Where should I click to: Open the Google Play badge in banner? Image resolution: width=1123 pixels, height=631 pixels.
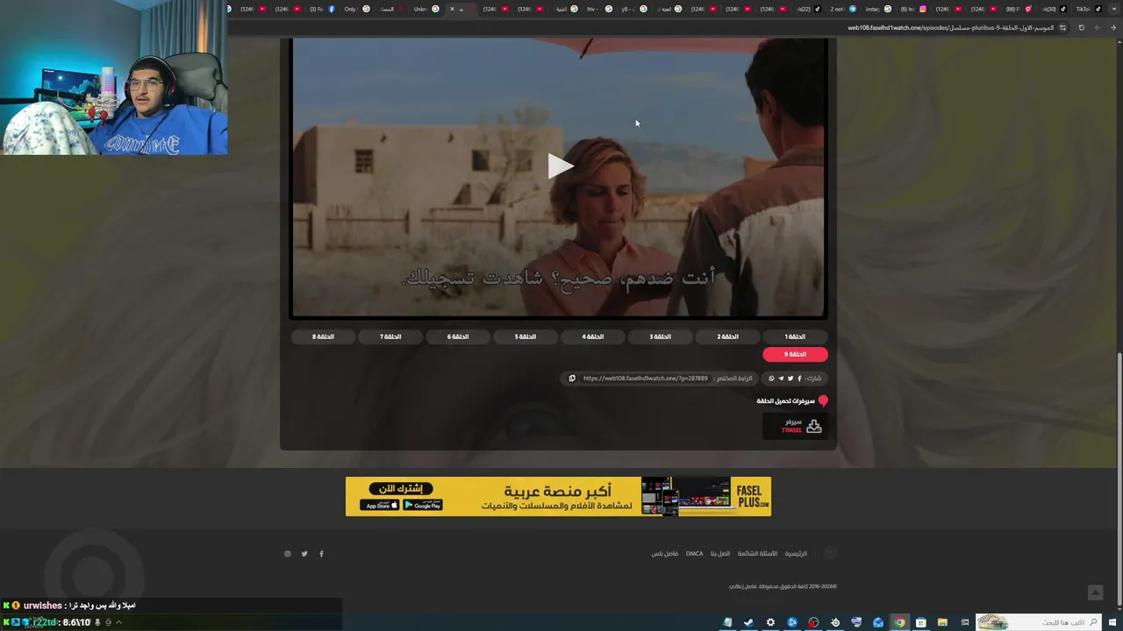point(422,505)
